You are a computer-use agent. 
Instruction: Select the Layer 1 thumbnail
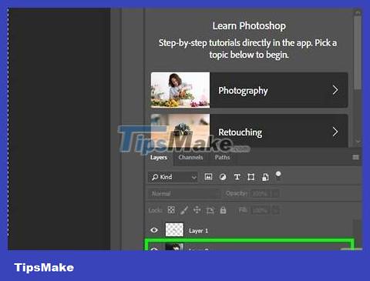(x=174, y=229)
